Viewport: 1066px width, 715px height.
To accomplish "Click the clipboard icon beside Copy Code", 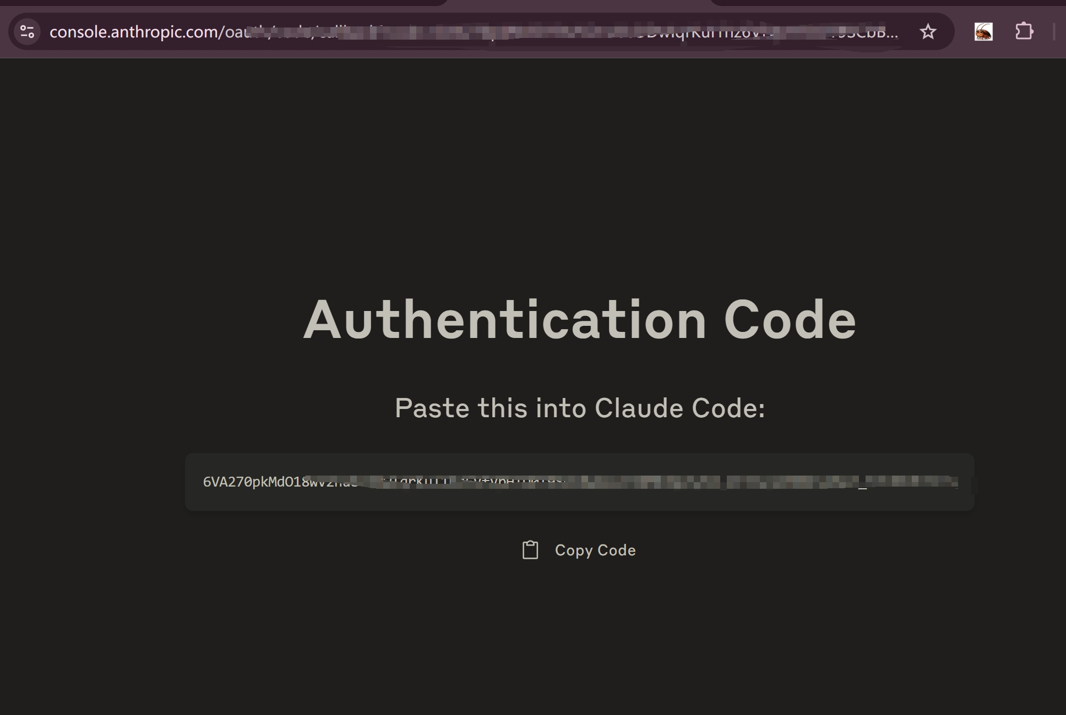I will click(530, 550).
